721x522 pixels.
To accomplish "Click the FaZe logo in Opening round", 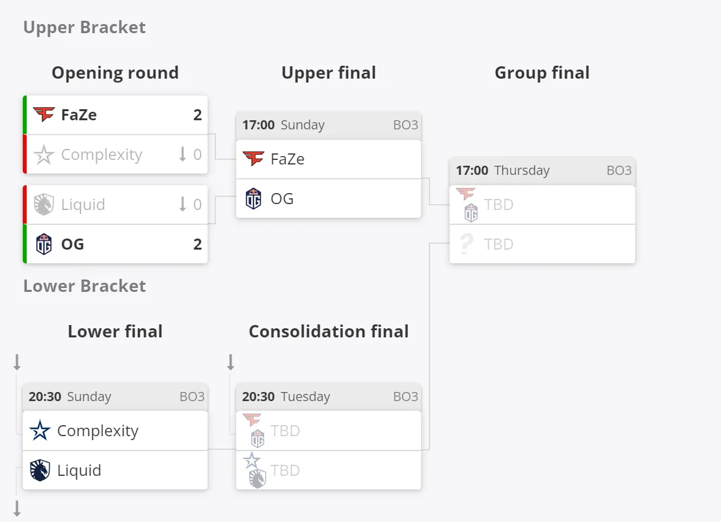I will point(44,114).
